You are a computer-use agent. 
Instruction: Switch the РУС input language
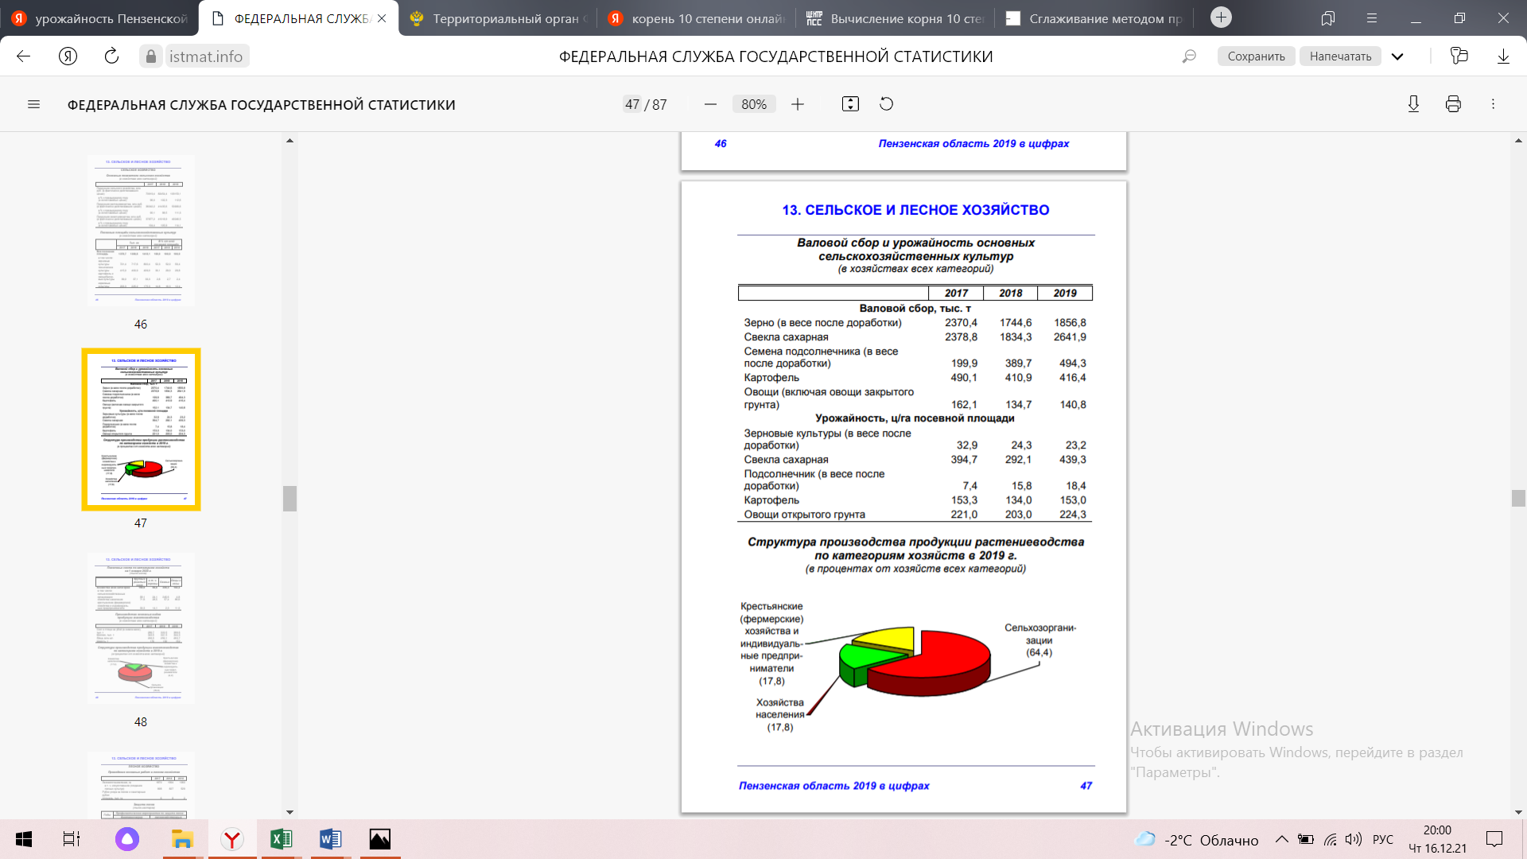(x=1383, y=840)
